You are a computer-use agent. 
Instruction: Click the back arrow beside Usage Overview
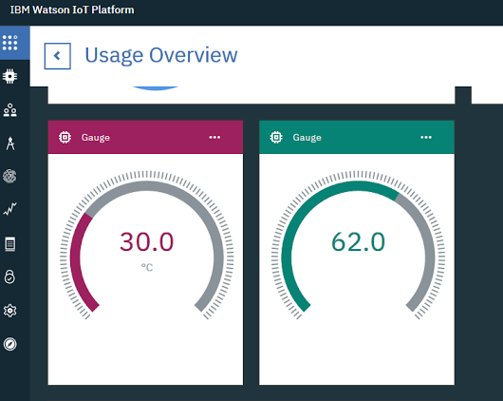(x=58, y=56)
